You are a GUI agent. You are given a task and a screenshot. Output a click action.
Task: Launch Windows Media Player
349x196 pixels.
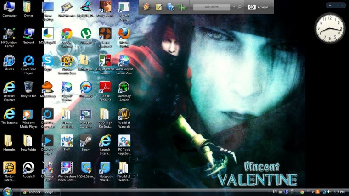click(x=28, y=118)
